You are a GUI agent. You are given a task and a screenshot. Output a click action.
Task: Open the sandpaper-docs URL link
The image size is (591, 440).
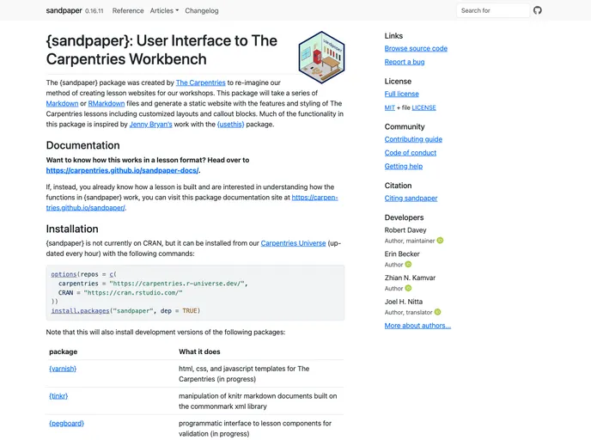coord(123,170)
